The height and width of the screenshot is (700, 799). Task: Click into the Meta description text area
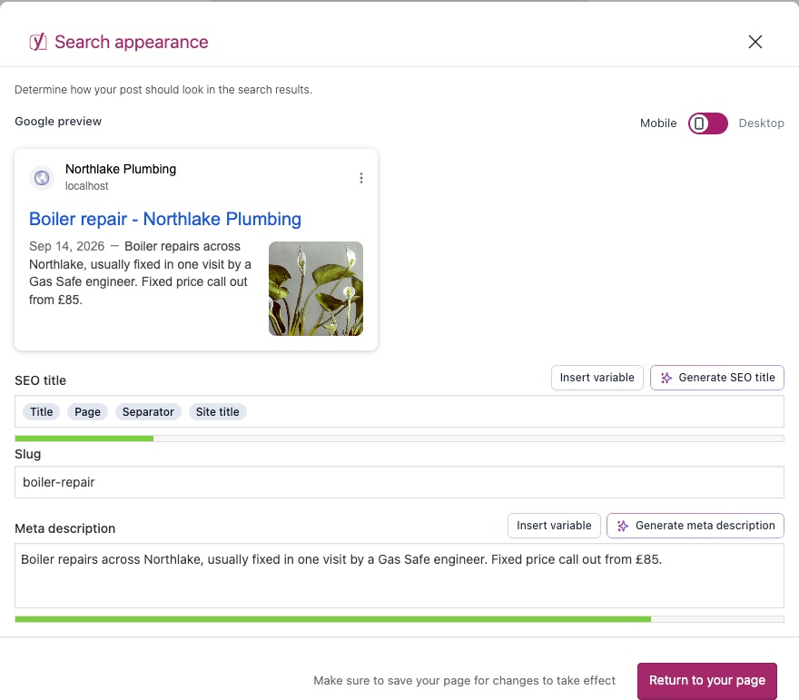coord(399,576)
